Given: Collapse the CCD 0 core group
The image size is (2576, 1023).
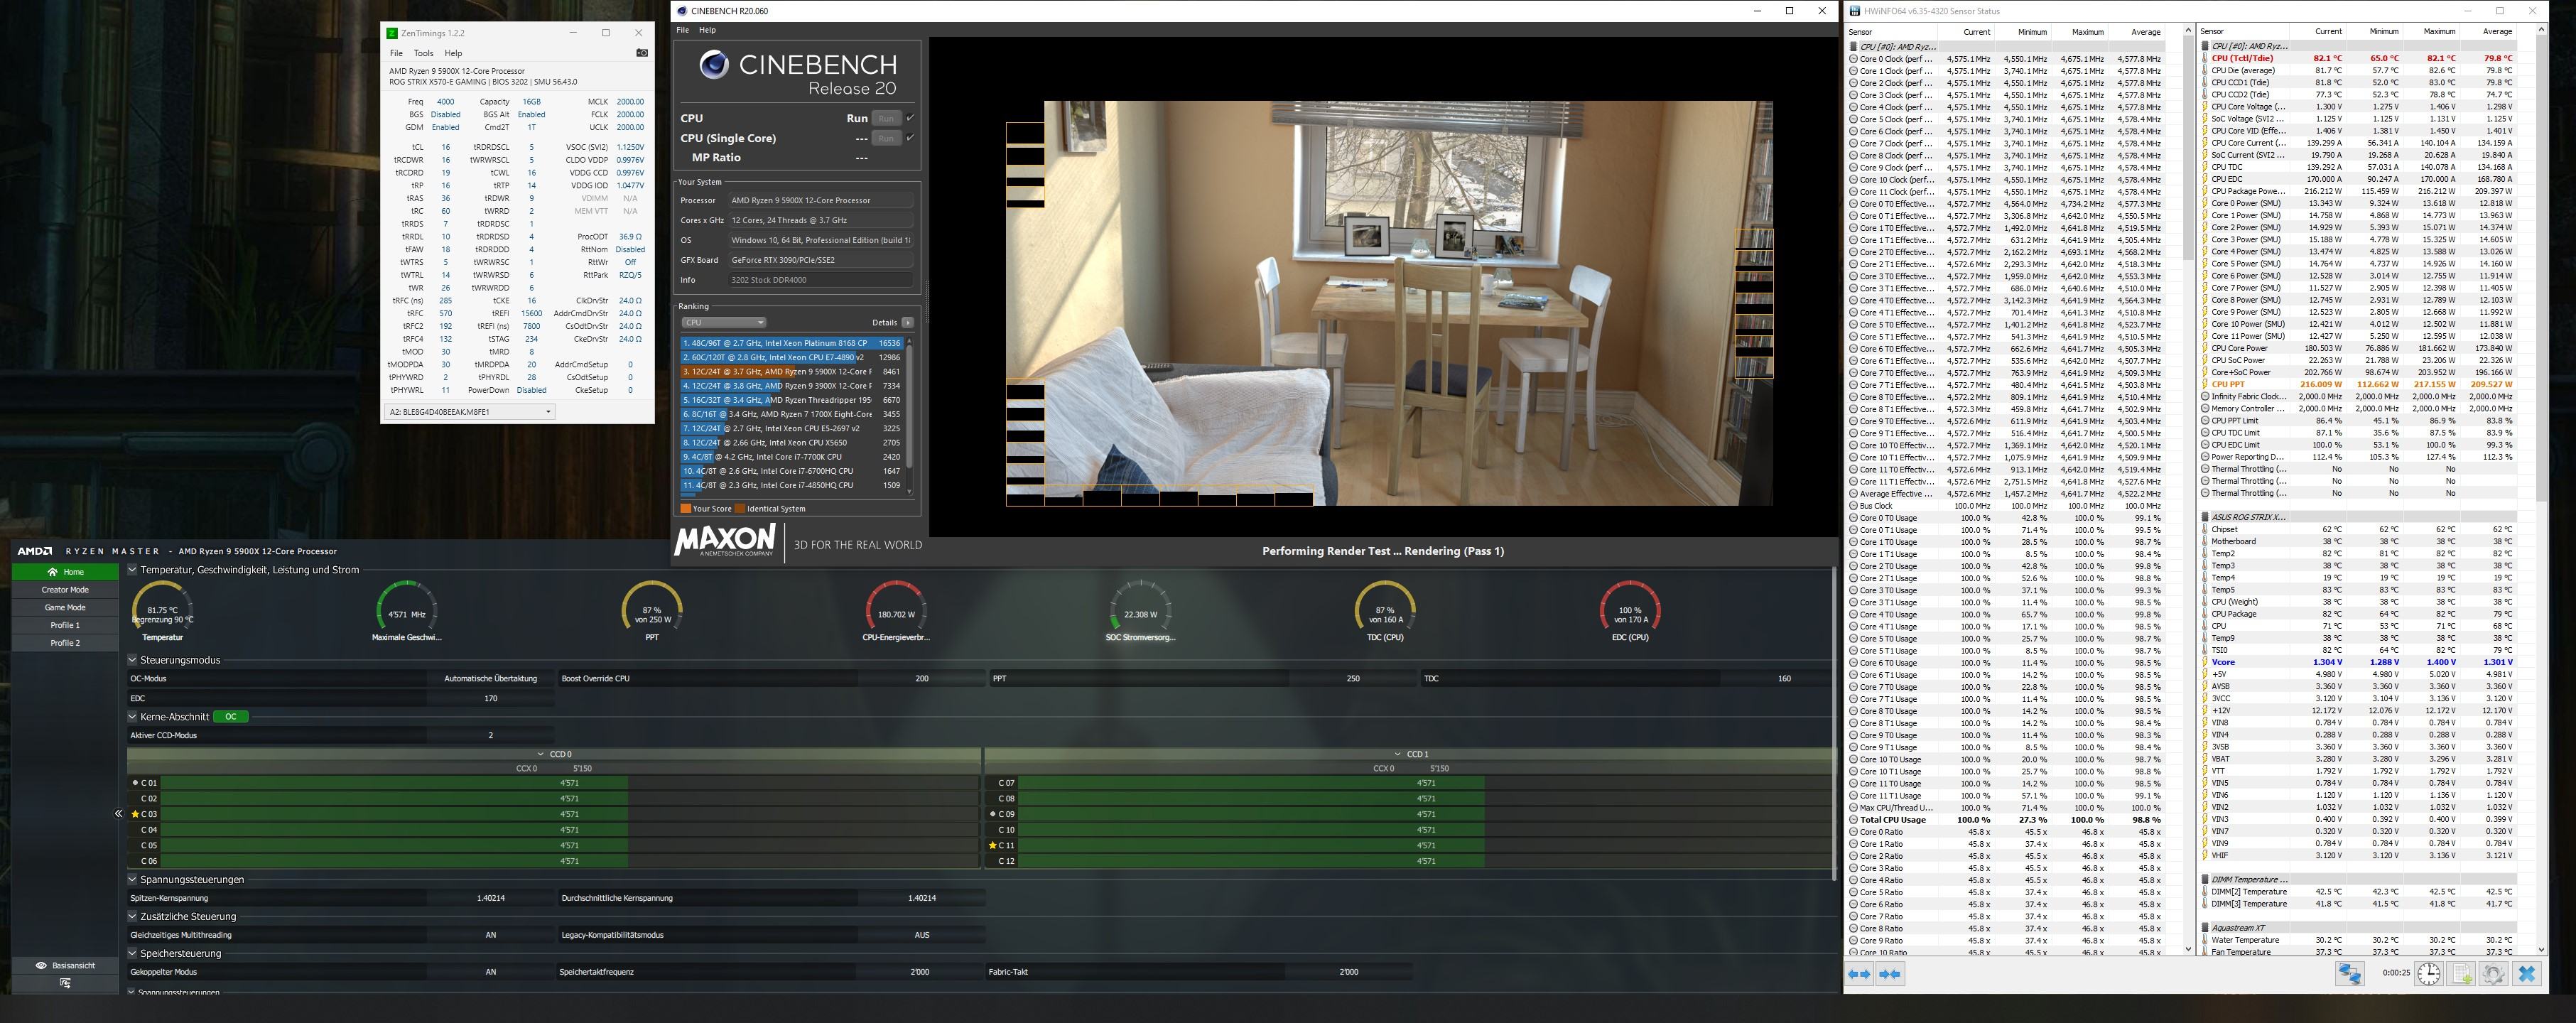Looking at the screenshot, I should 541,755.
